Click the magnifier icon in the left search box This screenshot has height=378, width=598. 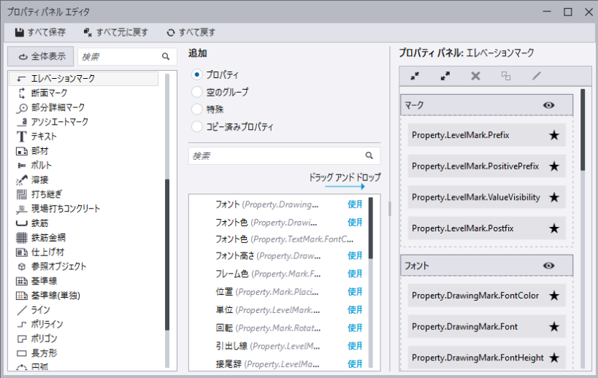pyautogui.click(x=166, y=56)
